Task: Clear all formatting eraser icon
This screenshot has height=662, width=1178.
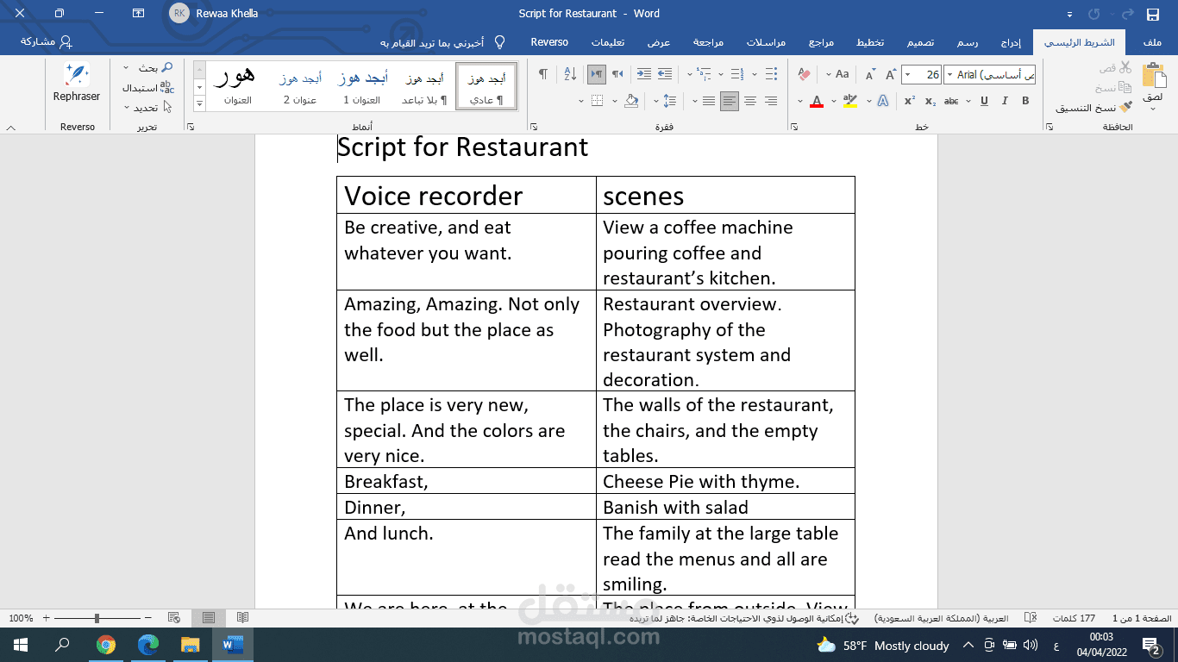Action: click(805, 75)
